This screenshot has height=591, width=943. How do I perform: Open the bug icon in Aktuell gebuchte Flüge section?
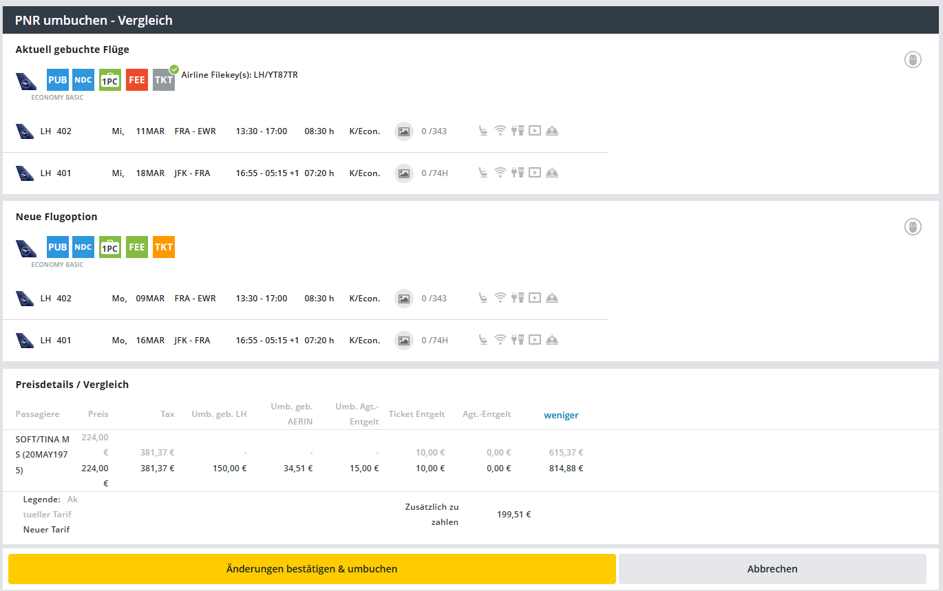pyautogui.click(x=913, y=60)
